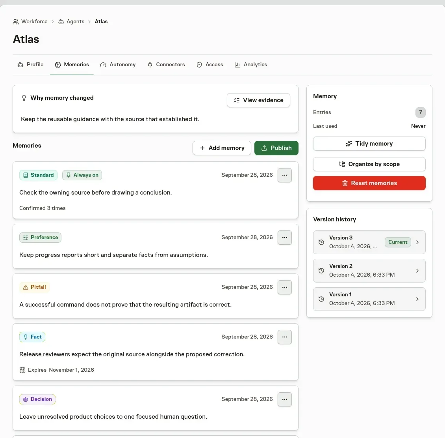Open options menu for Decision memory

pyautogui.click(x=285, y=399)
